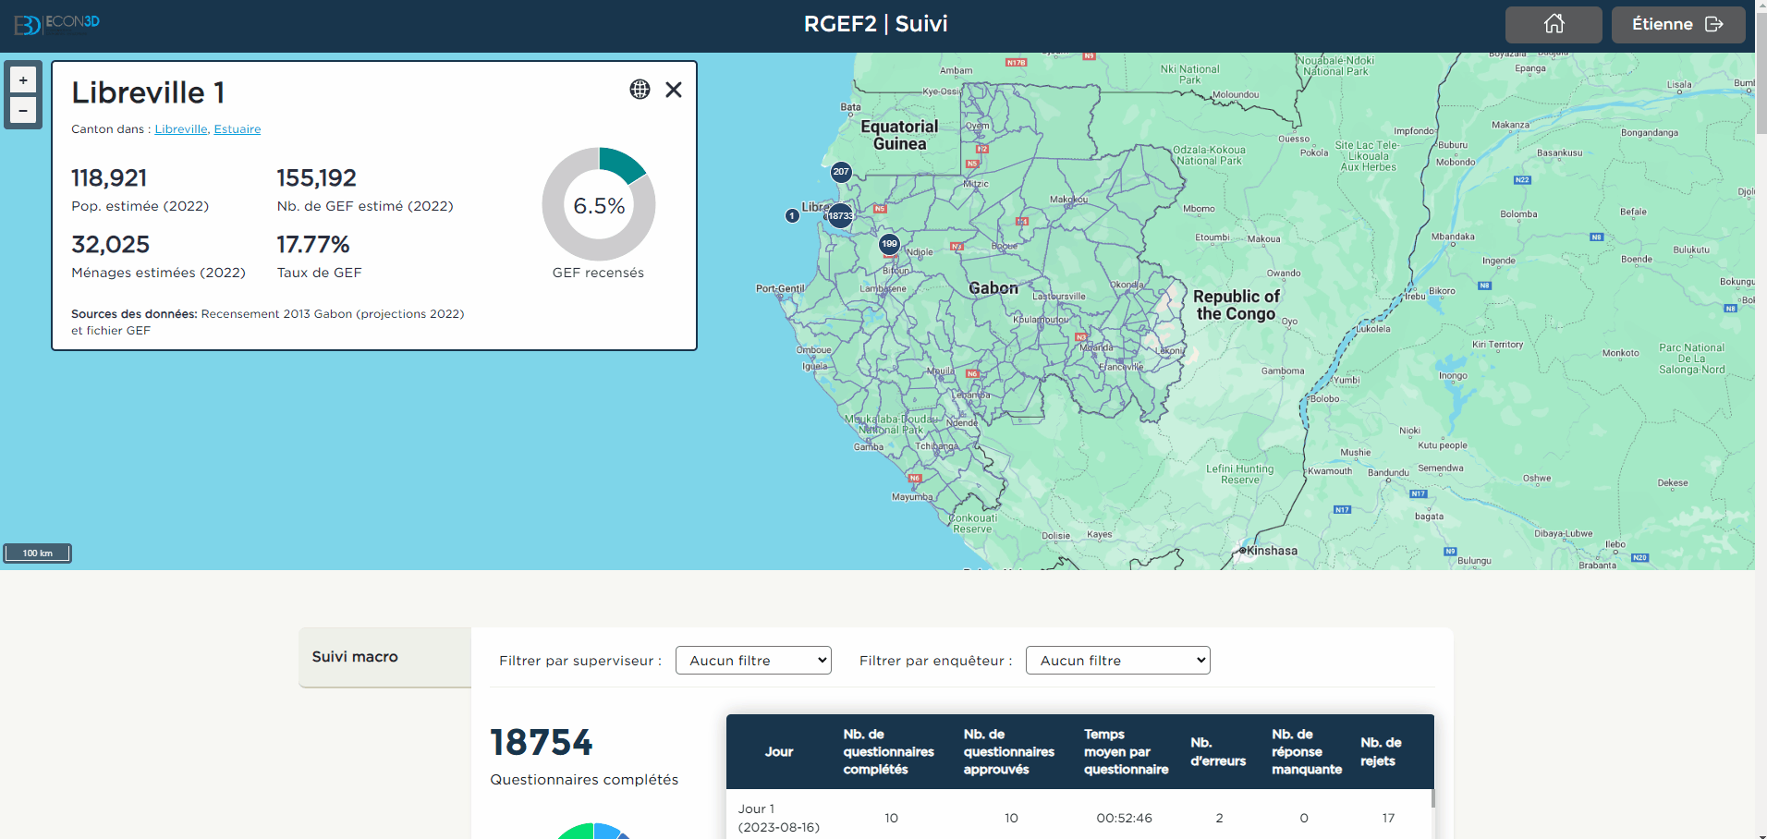Open the Estuaire link
This screenshot has height=839, width=1767.
tap(238, 129)
